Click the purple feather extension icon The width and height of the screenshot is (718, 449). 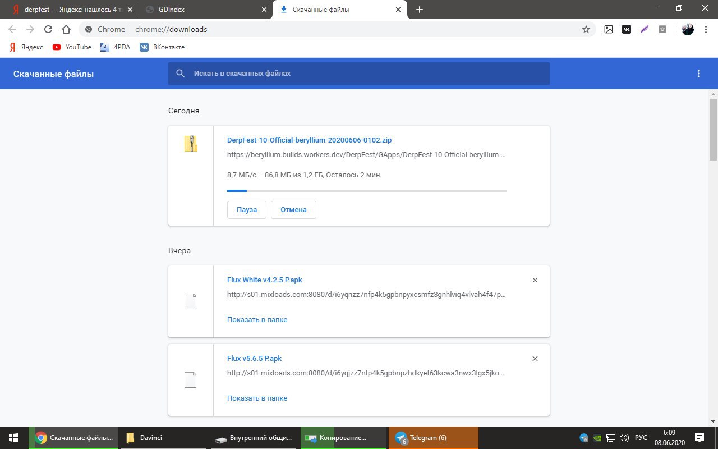(x=645, y=29)
